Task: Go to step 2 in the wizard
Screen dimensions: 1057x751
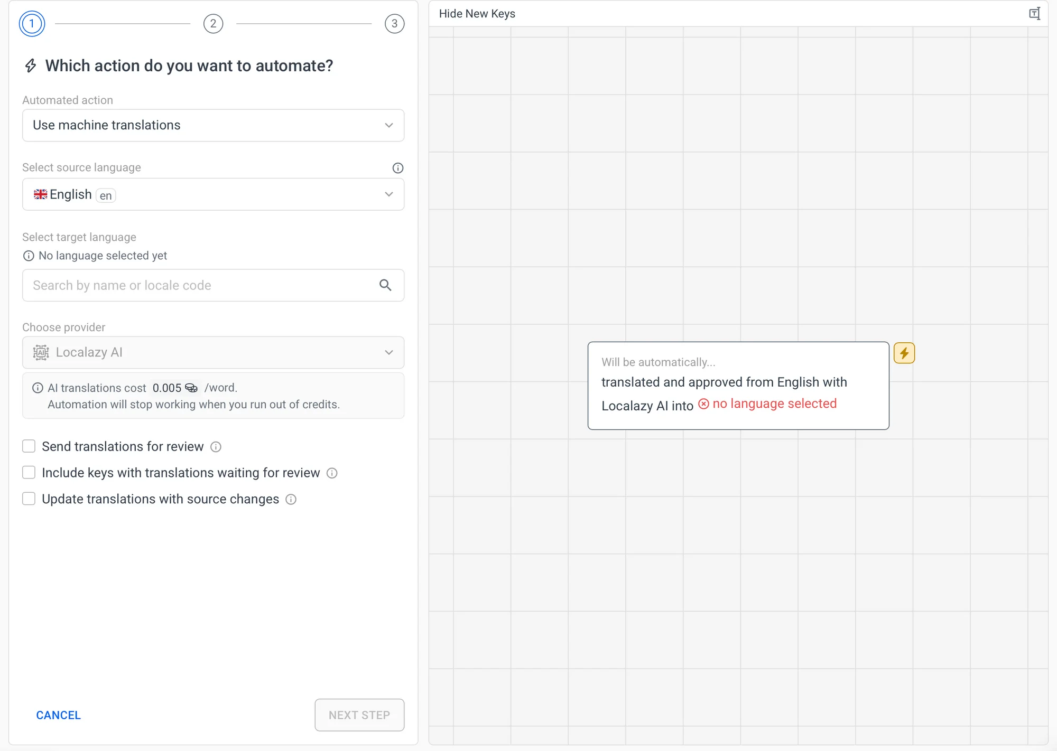Action: (213, 24)
